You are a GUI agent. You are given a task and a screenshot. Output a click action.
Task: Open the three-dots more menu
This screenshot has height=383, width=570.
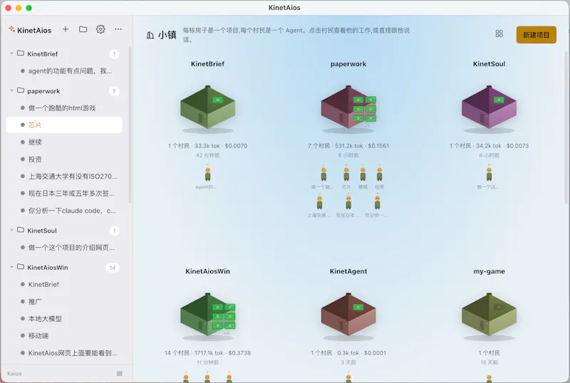pos(118,29)
